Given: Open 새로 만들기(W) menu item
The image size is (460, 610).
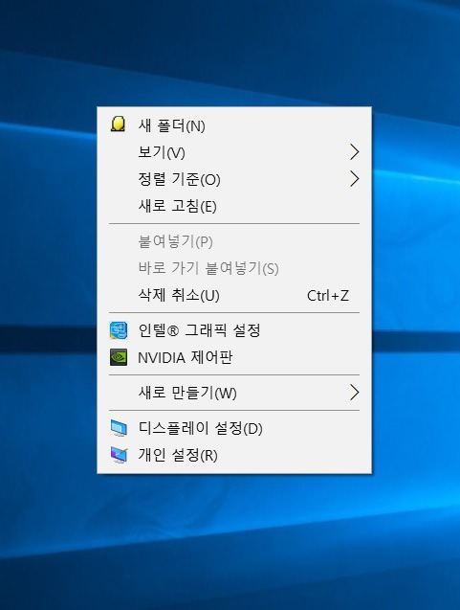Looking at the screenshot, I should [234, 393].
